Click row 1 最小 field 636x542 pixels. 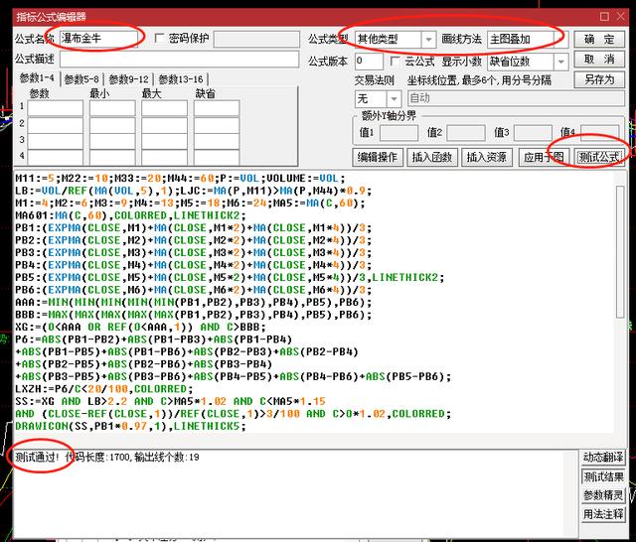[112, 108]
